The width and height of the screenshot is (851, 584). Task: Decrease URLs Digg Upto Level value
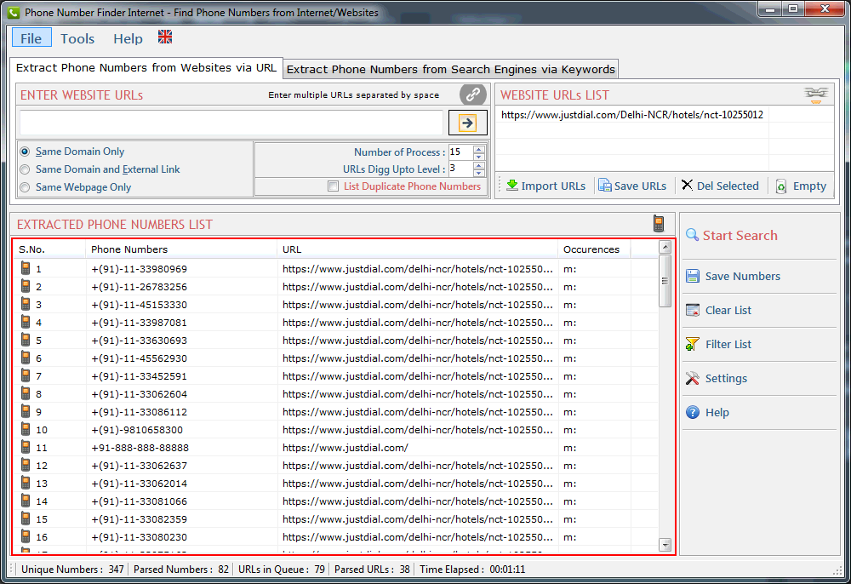pyautogui.click(x=478, y=173)
